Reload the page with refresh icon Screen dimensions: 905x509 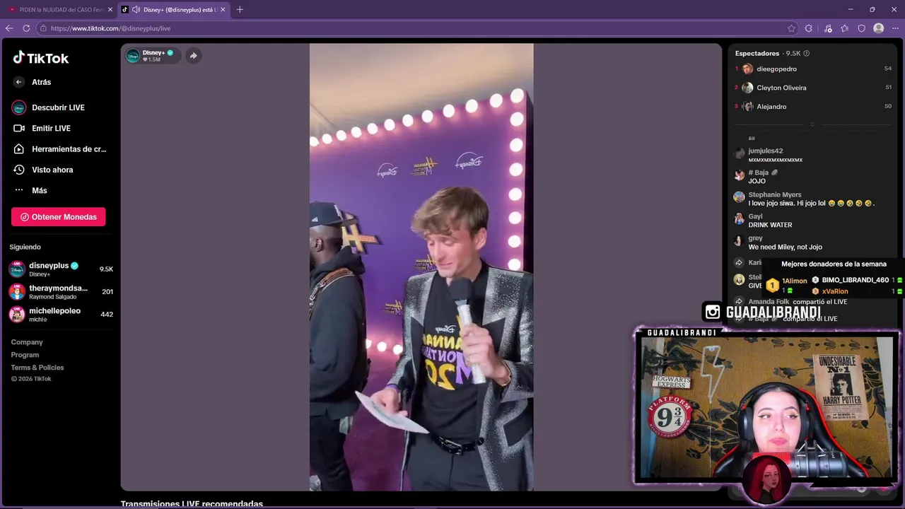[x=26, y=28]
